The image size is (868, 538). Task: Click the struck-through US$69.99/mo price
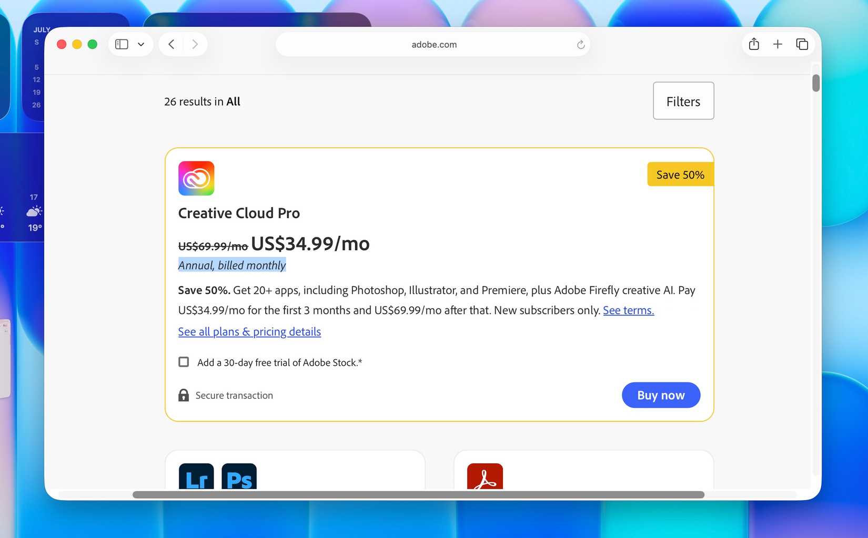pos(213,246)
